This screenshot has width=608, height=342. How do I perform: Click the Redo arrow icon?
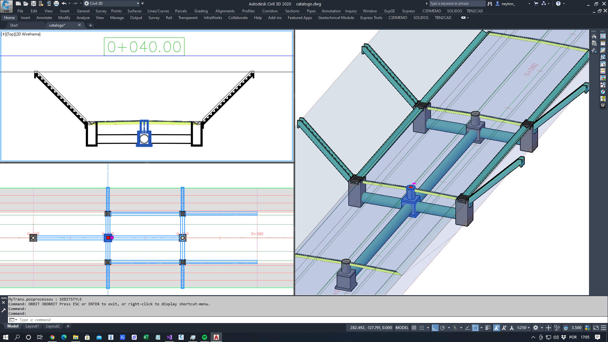(75, 3)
